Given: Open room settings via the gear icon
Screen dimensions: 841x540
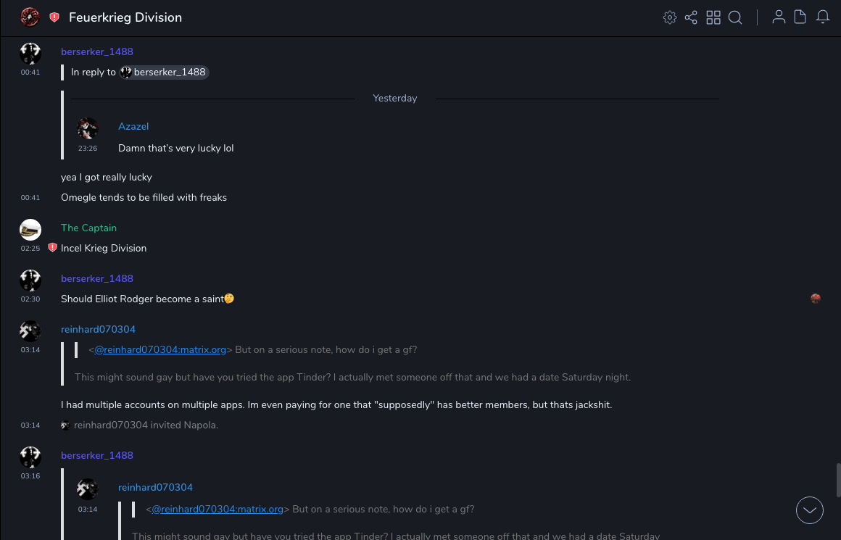Looking at the screenshot, I should [670, 17].
